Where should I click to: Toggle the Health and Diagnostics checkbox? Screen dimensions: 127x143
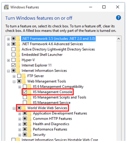[25, 124]
